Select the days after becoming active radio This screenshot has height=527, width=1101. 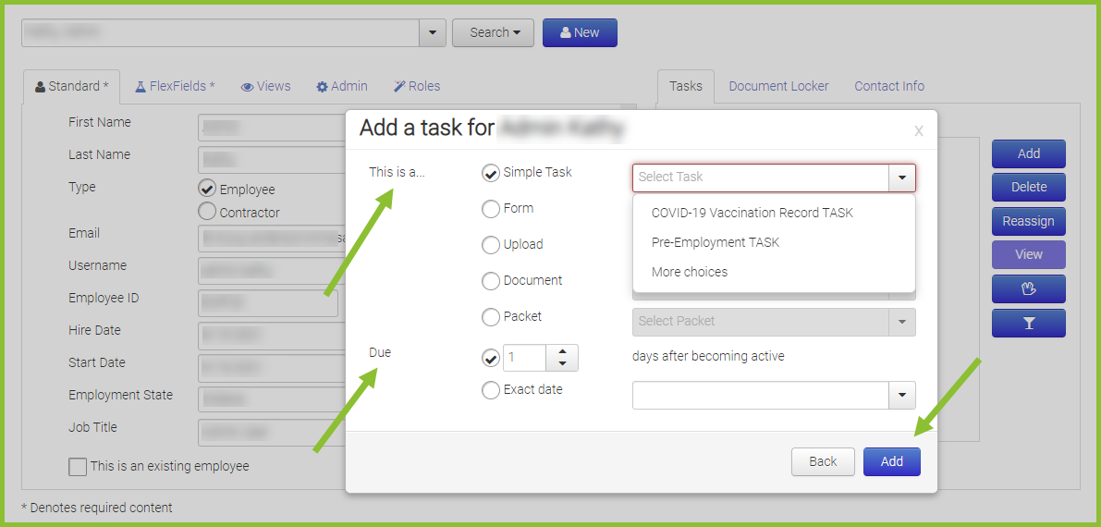[x=491, y=358]
